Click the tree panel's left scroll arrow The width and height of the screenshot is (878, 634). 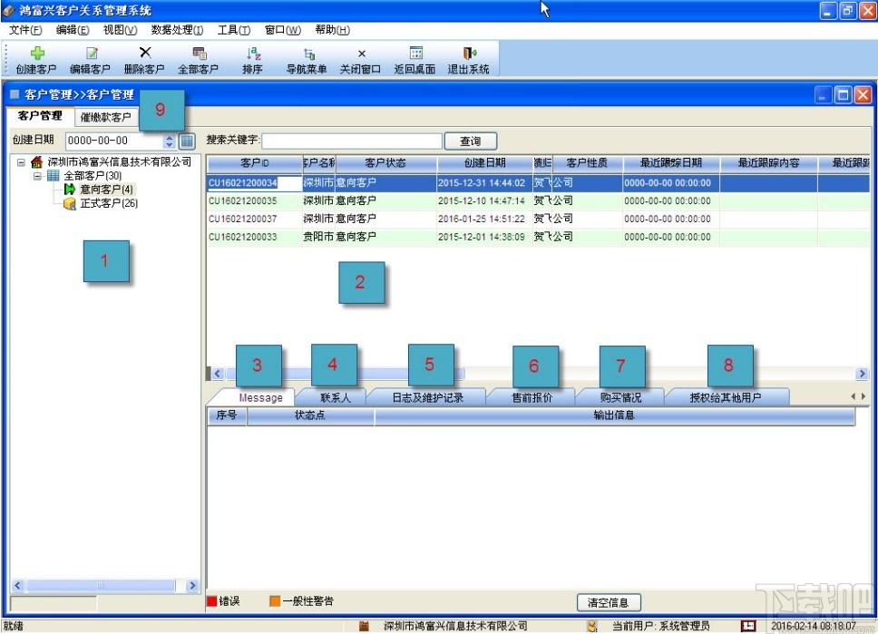(17, 586)
